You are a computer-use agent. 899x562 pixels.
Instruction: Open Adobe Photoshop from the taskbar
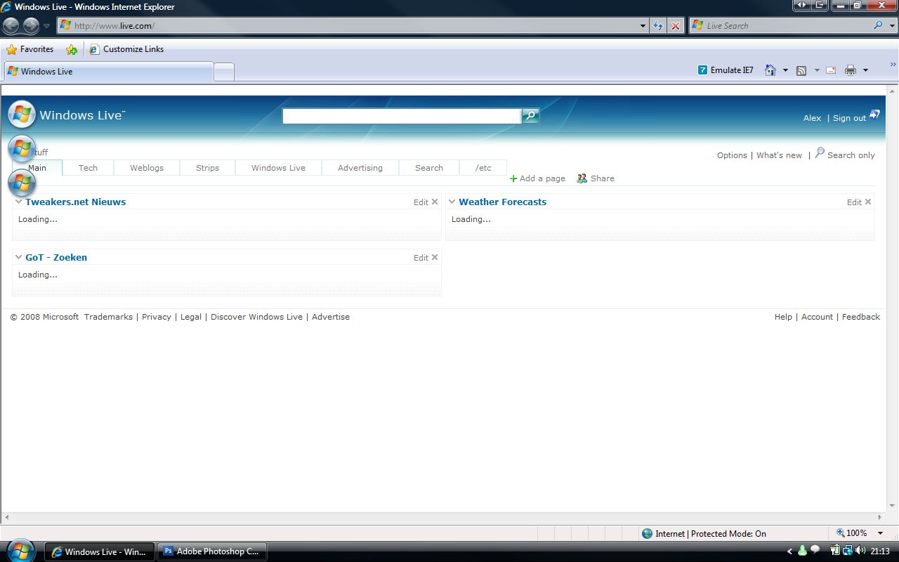211,551
